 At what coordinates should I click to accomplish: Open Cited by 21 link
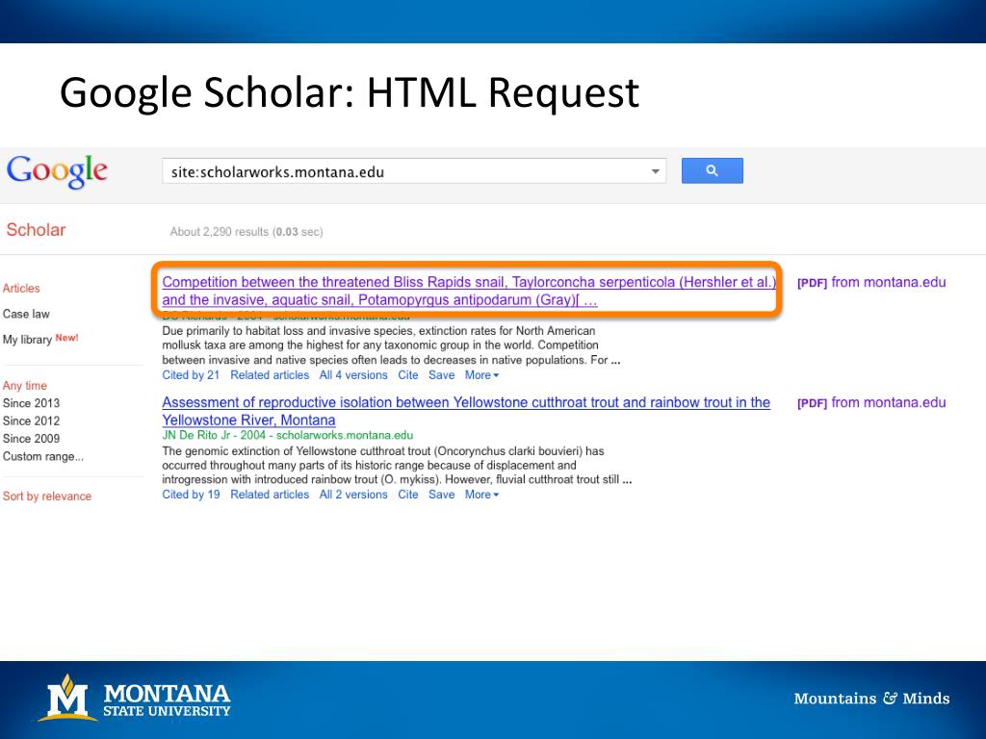(x=191, y=375)
